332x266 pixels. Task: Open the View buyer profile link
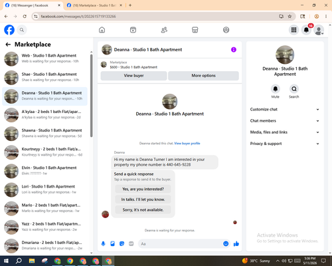pyautogui.click(x=187, y=144)
